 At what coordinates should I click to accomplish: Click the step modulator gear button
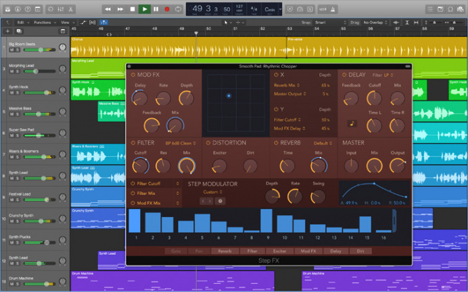220,201
